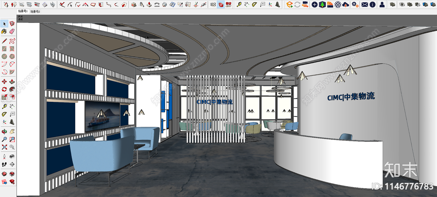
Task: Click the Outer Shell solid tool
Action: pyautogui.click(x=392, y=4)
